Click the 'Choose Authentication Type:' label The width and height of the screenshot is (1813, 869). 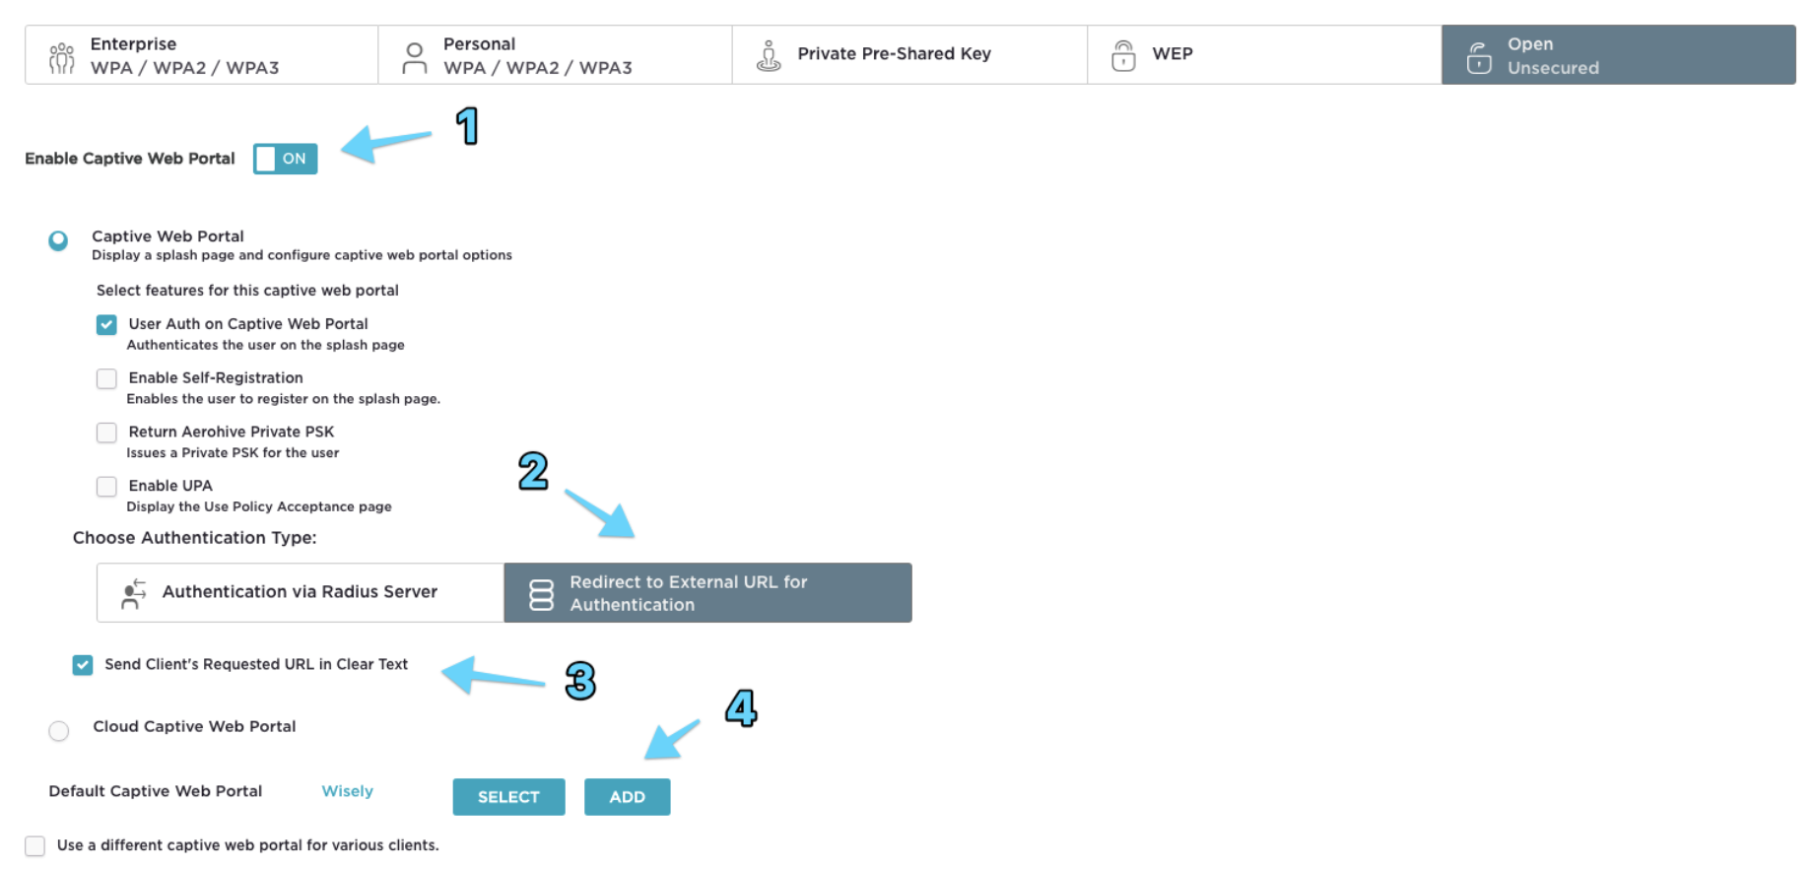194,538
